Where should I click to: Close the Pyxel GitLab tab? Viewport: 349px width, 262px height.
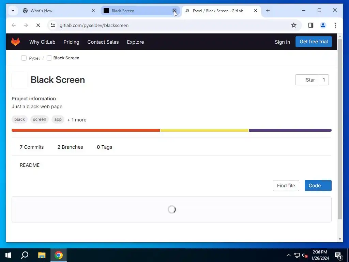(x=256, y=11)
